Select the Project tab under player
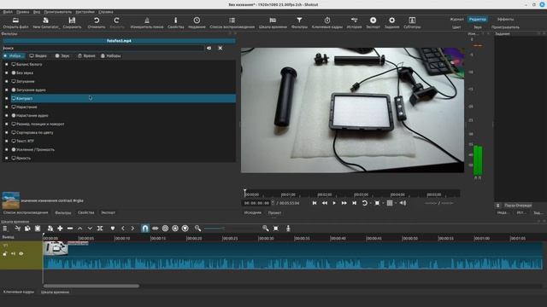Screen dimensions: 547x307 (274, 212)
